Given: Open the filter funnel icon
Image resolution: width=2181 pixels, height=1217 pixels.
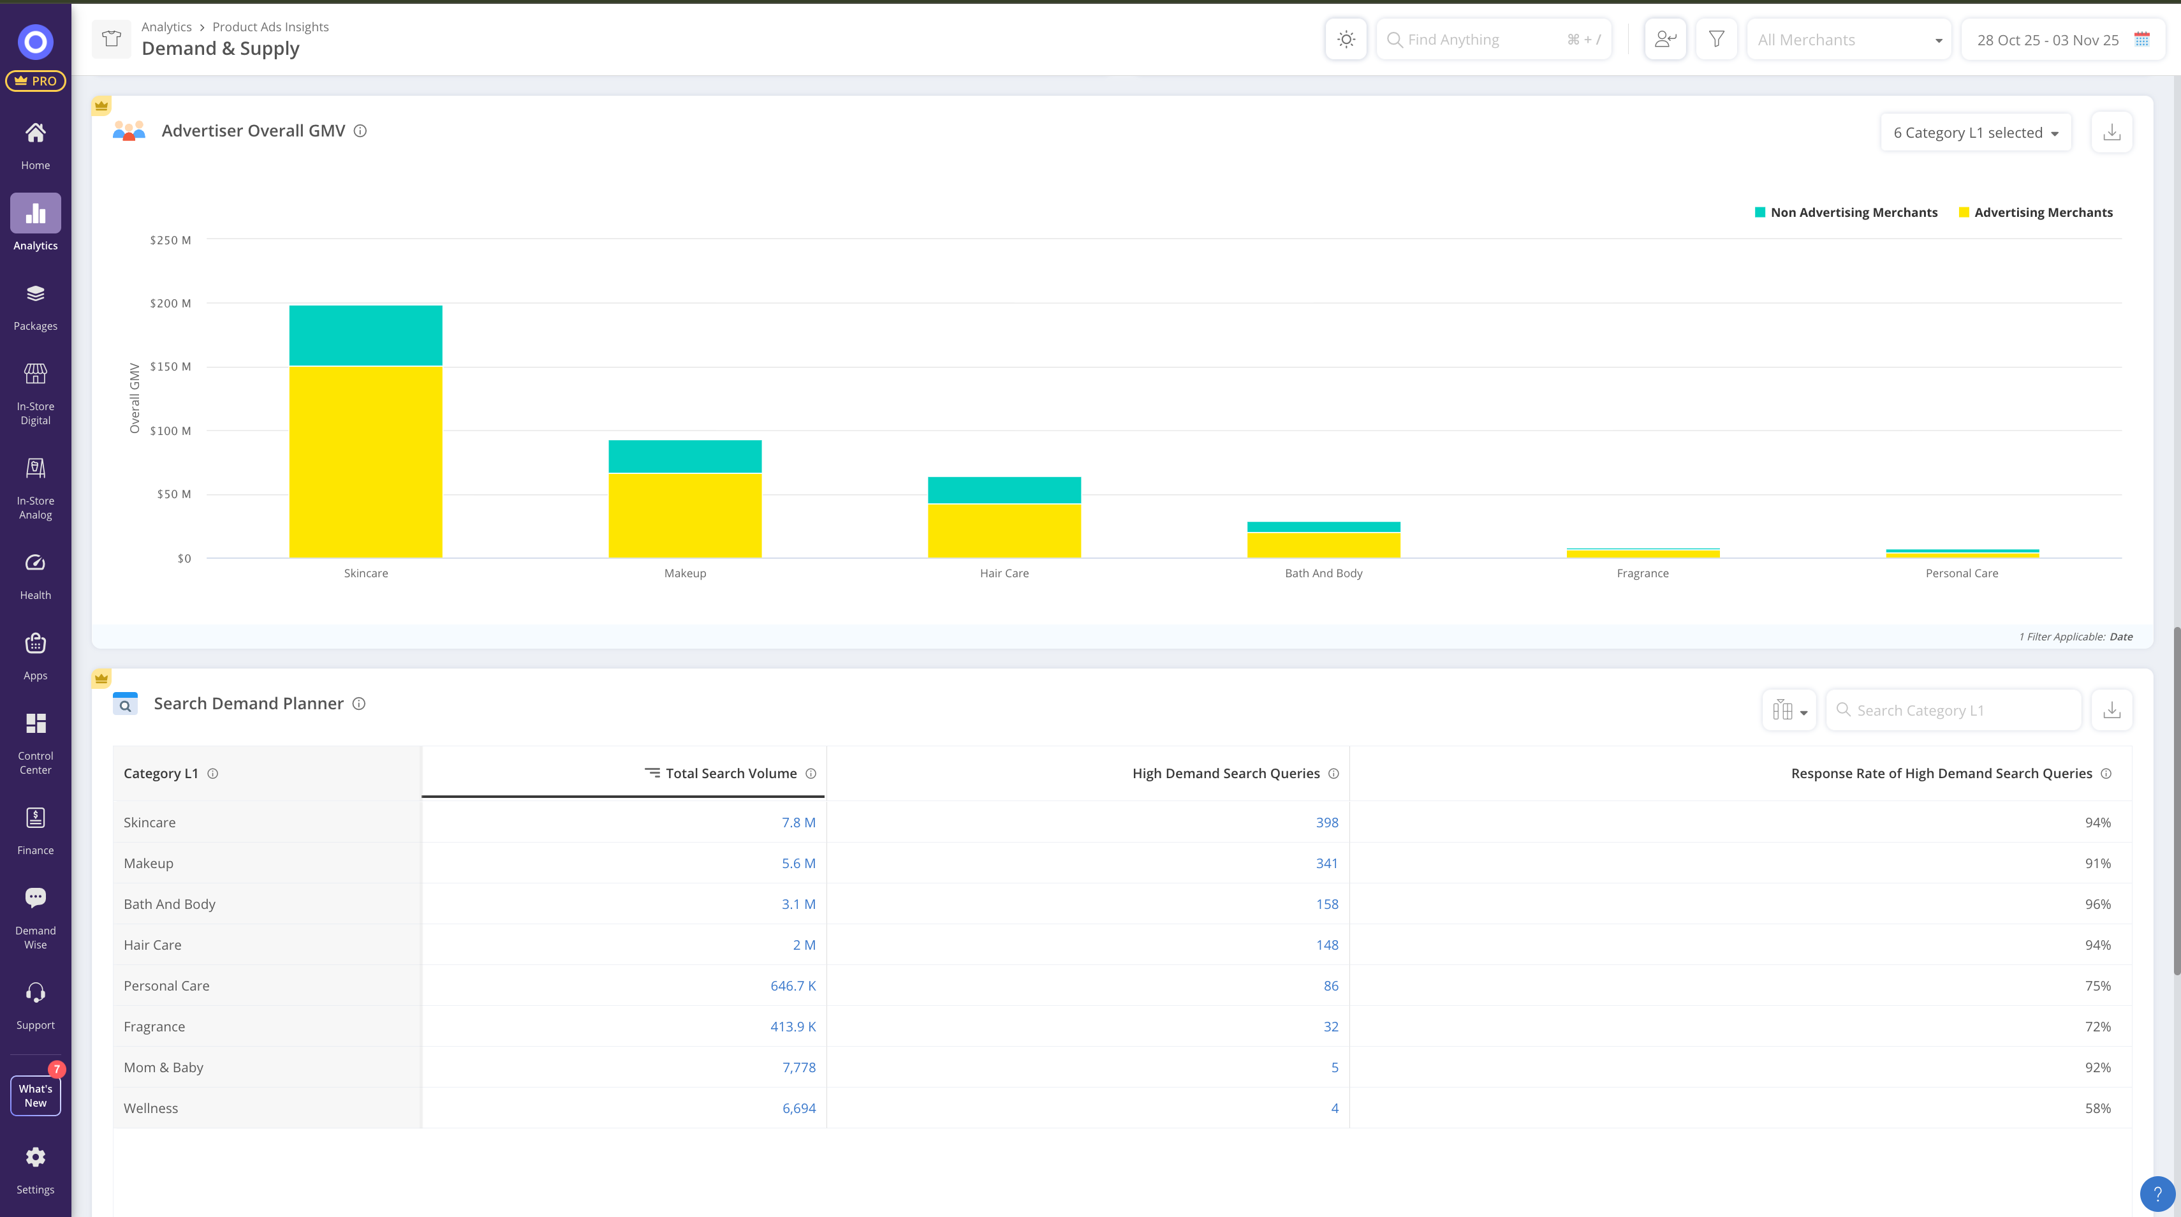Looking at the screenshot, I should pos(1716,40).
